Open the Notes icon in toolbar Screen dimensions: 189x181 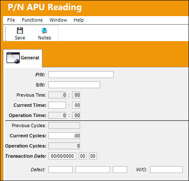click(44, 30)
